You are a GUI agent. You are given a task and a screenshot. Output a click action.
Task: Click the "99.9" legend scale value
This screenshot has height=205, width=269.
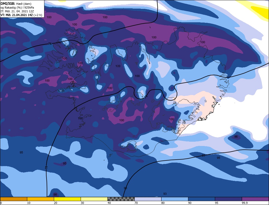point(245,203)
